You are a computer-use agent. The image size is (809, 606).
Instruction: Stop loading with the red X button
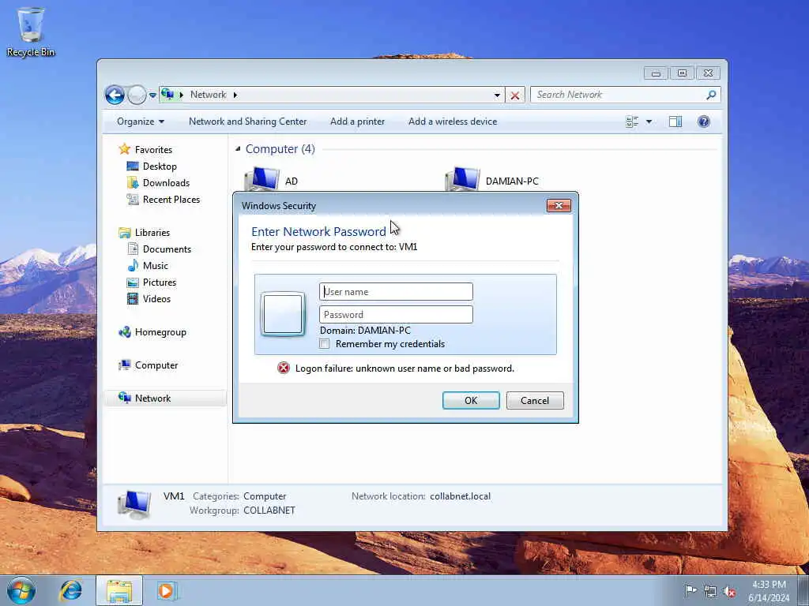click(515, 95)
